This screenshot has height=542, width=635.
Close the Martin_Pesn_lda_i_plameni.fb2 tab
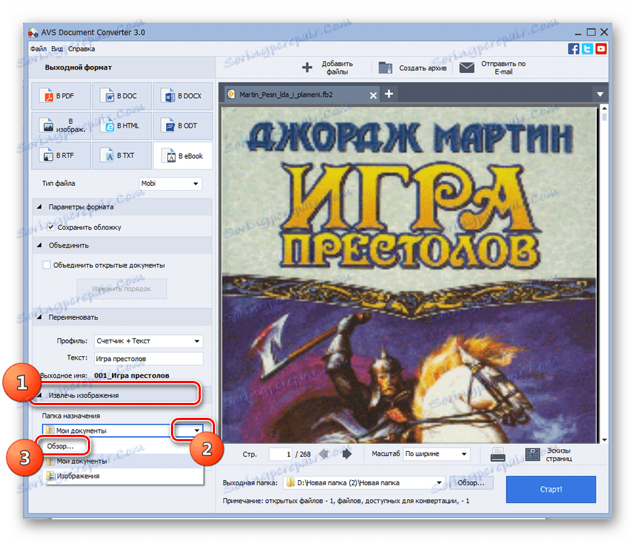point(373,95)
